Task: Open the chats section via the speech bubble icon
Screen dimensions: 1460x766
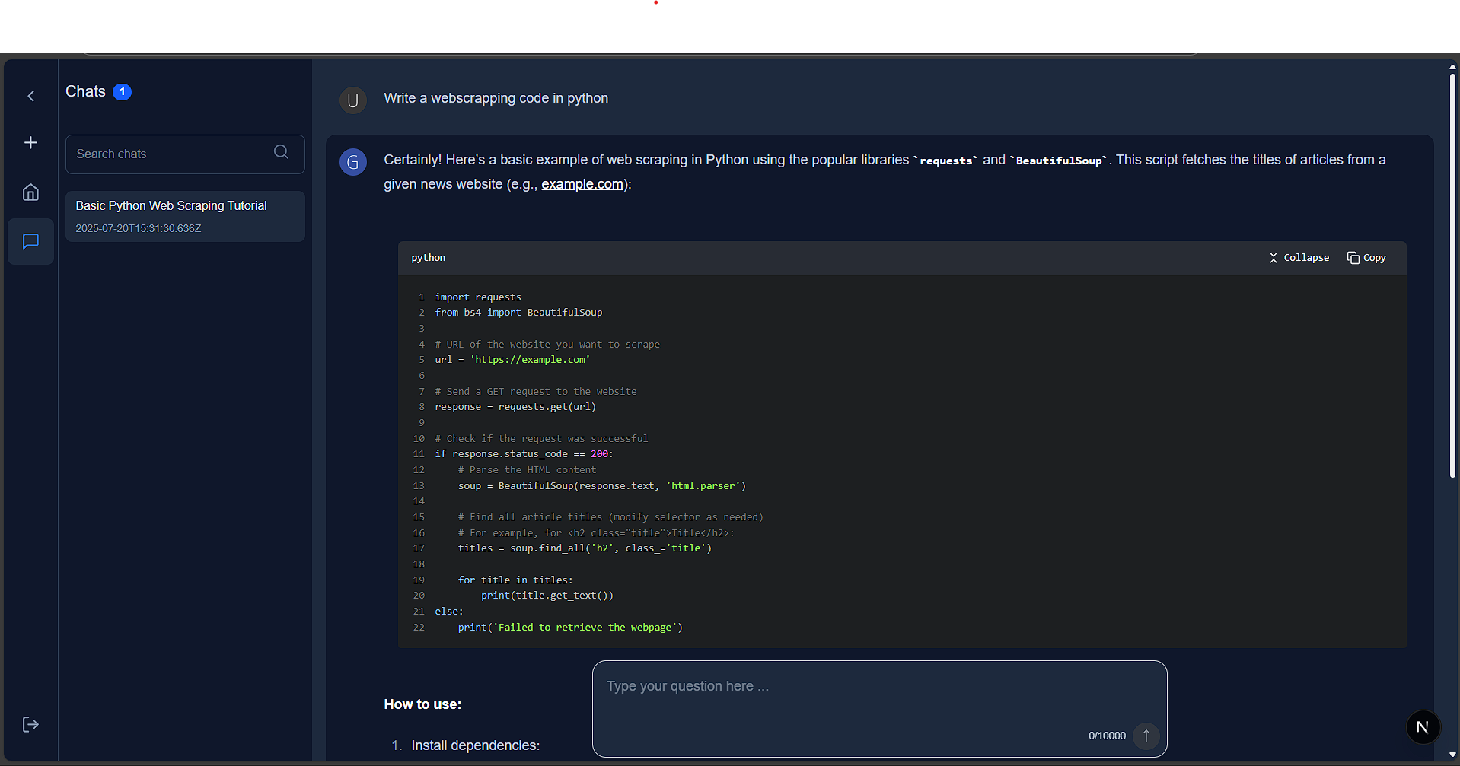Action: point(30,241)
